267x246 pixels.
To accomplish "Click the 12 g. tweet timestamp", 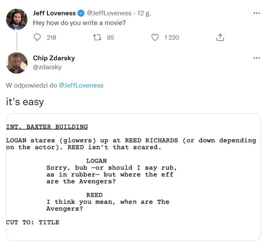I will pyautogui.click(x=144, y=13).
